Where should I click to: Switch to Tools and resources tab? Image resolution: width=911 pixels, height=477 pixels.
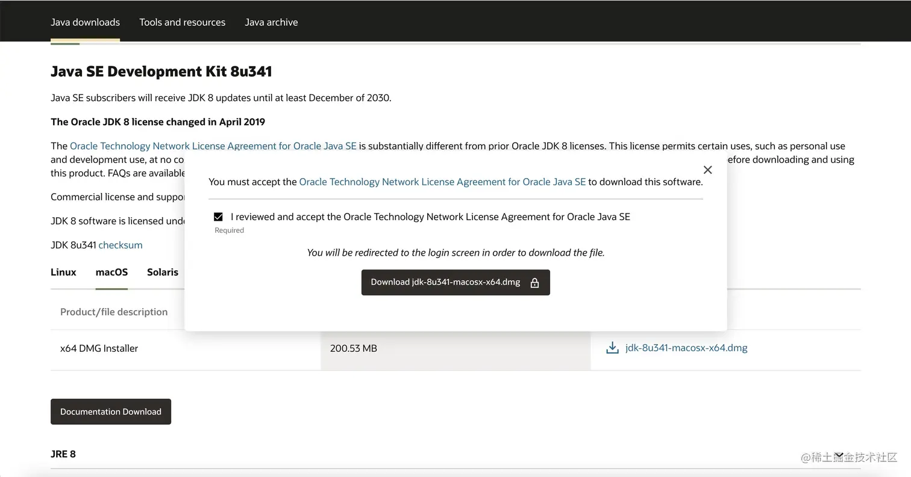[182, 22]
